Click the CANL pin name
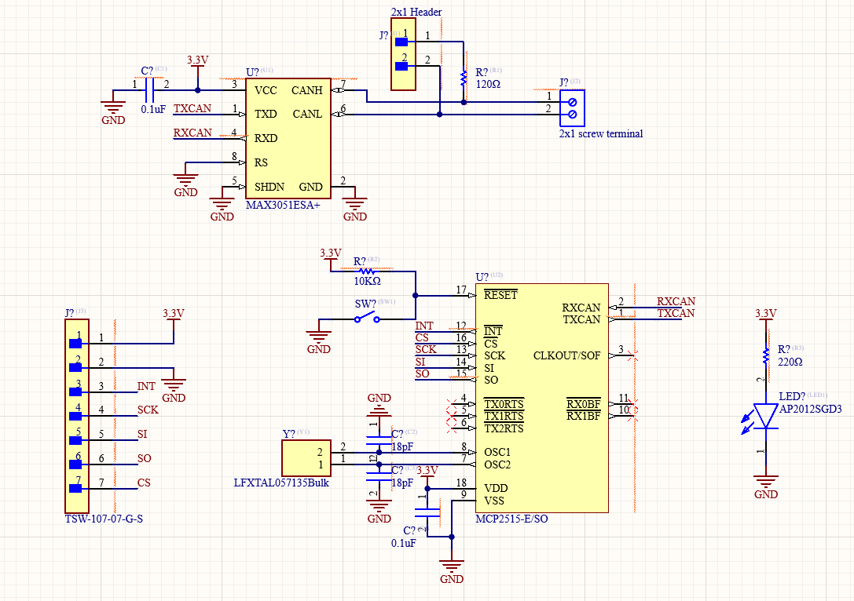Image resolution: width=854 pixels, height=601 pixels. pos(307,115)
